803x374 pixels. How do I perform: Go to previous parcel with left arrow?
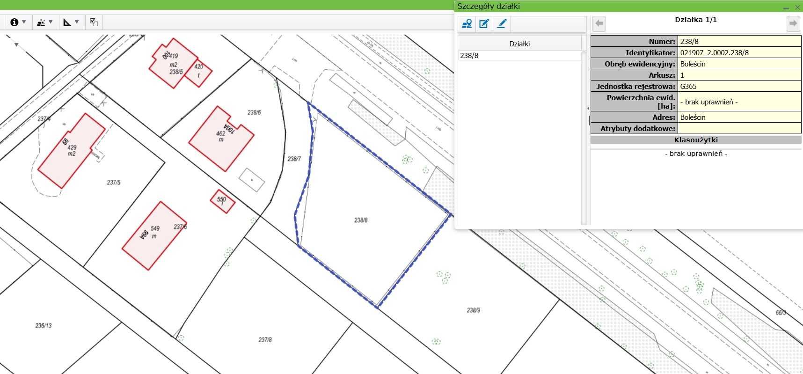tap(599, 23)
